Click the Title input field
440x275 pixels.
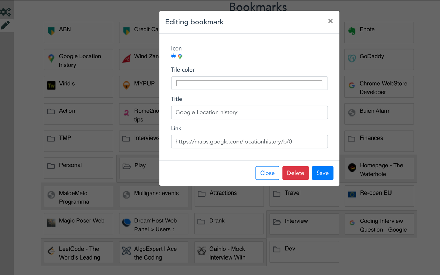click(x=249, y=112)
